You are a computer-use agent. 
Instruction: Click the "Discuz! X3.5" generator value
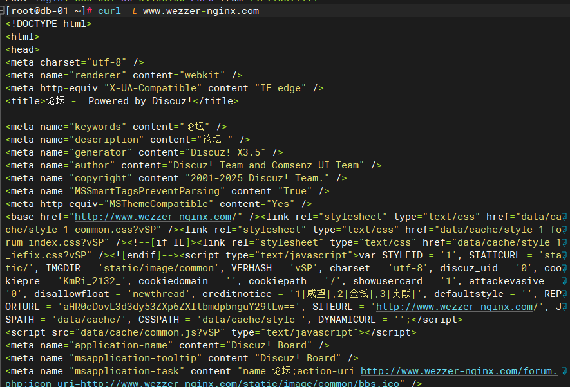[x=225, y=152]
